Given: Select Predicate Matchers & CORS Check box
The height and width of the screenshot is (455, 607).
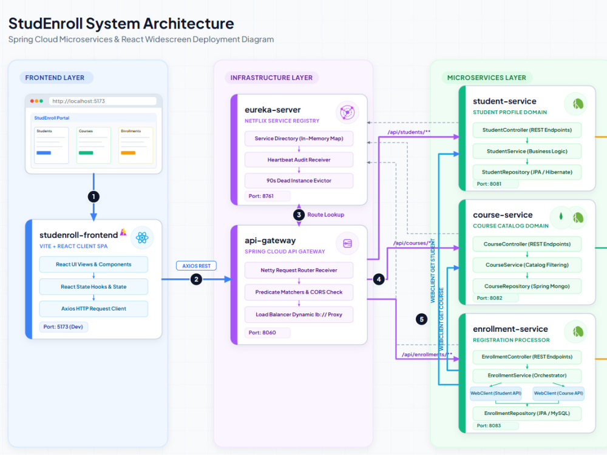Looking at the screenshot, I should point(299,292).
